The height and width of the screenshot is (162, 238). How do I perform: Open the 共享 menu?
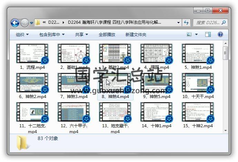click(x=81, y=34)
